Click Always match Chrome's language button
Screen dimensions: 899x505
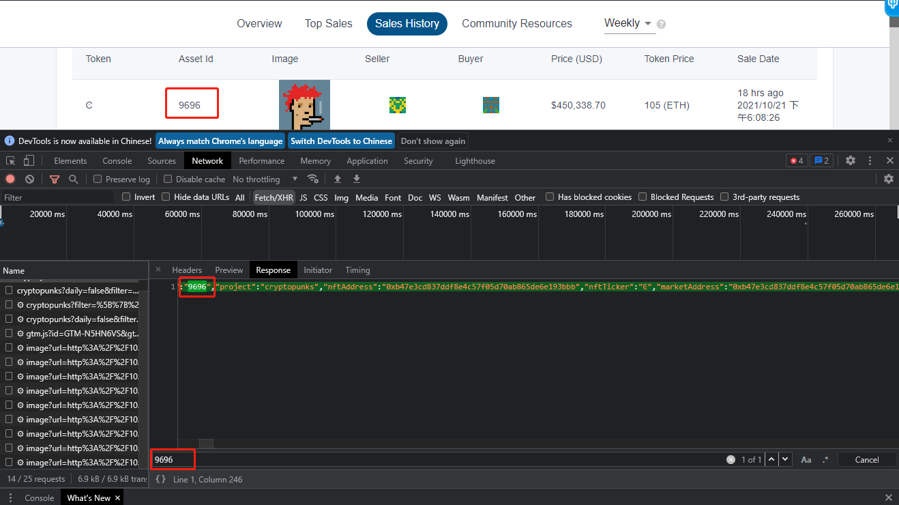220,141
